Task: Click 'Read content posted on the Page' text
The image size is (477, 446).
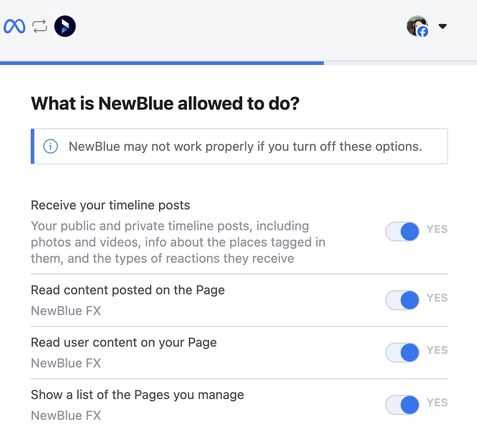Action: (x=128, y=290)
